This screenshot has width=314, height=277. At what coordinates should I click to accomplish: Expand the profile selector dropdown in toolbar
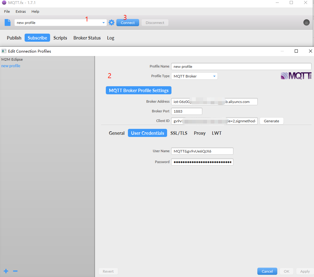[x=104, y=23]
